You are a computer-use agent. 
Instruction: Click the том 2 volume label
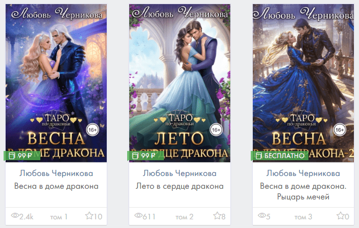click(184, 217)
